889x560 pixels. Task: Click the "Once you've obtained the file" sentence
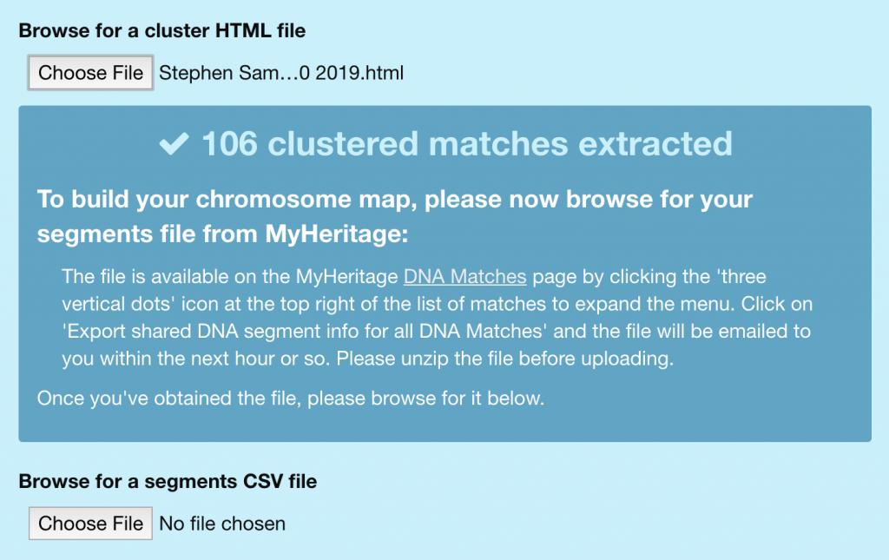click(x=290, y=399)
